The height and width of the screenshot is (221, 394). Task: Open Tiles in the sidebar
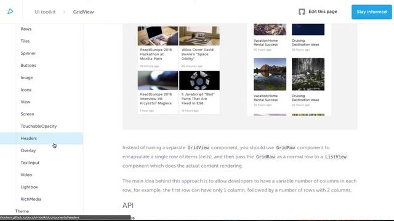tap(25, 41)
